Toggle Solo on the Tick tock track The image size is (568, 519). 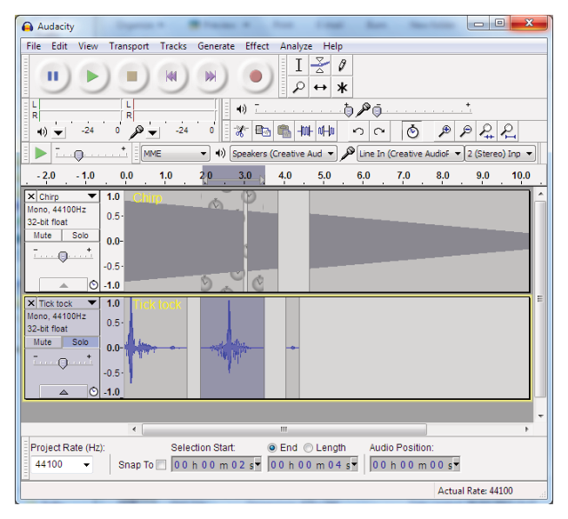coord(80,342)
